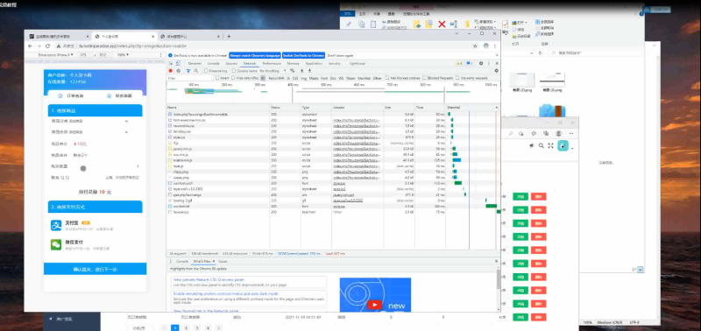701x331 pixels.
Task: Open DevTools main settings gear
Action: pos(481,63)
